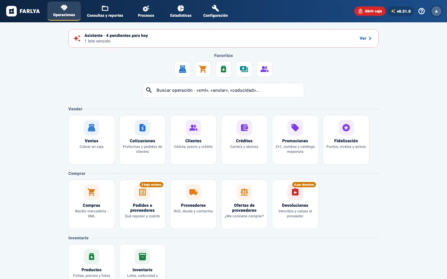
Task: Open the Promociones tag card
Action: (295, 140)
